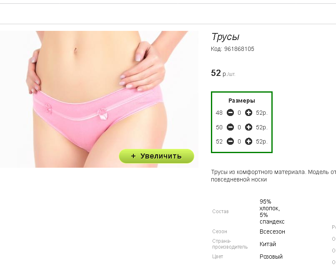336x277 pixels.
Task: Add one item of size 50
Action: 248,127
